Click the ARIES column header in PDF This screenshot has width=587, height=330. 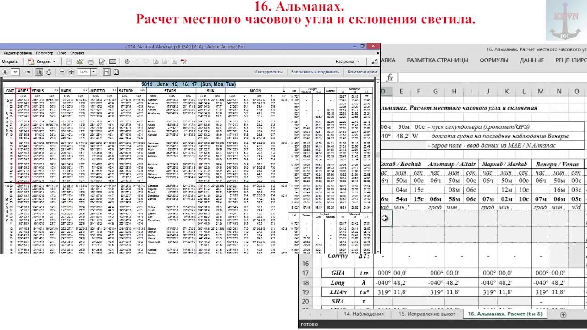(x=22, y=91)
